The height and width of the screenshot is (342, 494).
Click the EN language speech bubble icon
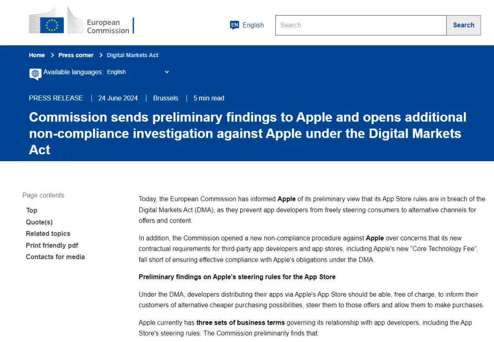(234, 25)
